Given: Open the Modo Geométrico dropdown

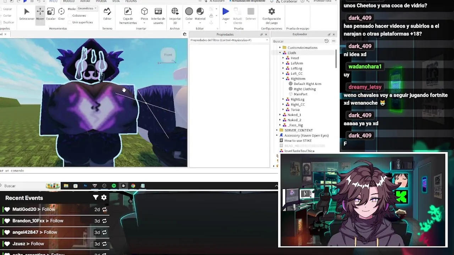Looking at the screenshot, I should click(x=87, y=8).
